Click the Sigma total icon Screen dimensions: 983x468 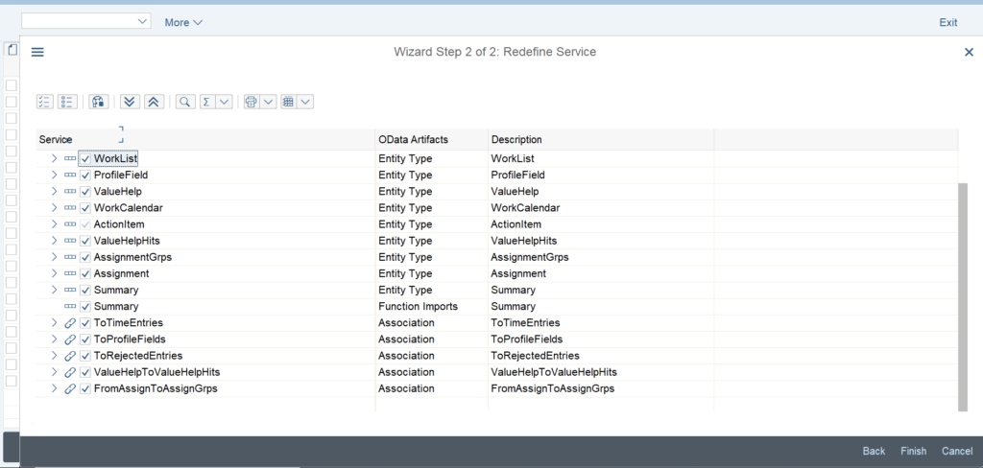pyautogui.click(x=207, y=102)
